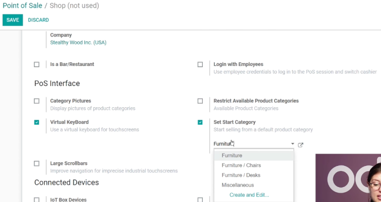The width and height of the screenshot is (381, 202).
Task: Enable Category Pictures checkbox
Action: pos(37,101)
